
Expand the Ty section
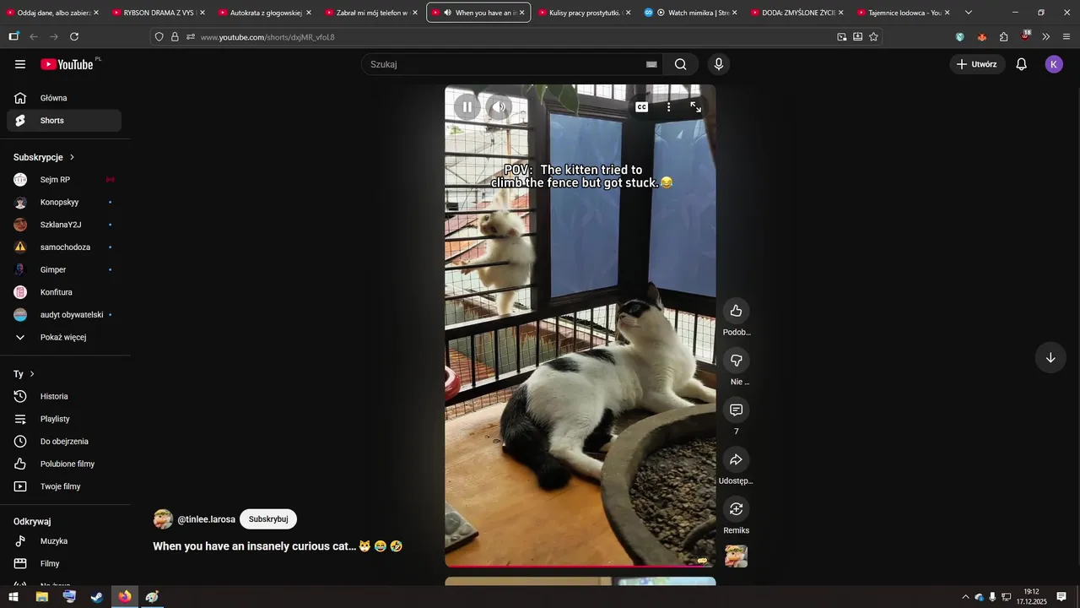point(24,374)
